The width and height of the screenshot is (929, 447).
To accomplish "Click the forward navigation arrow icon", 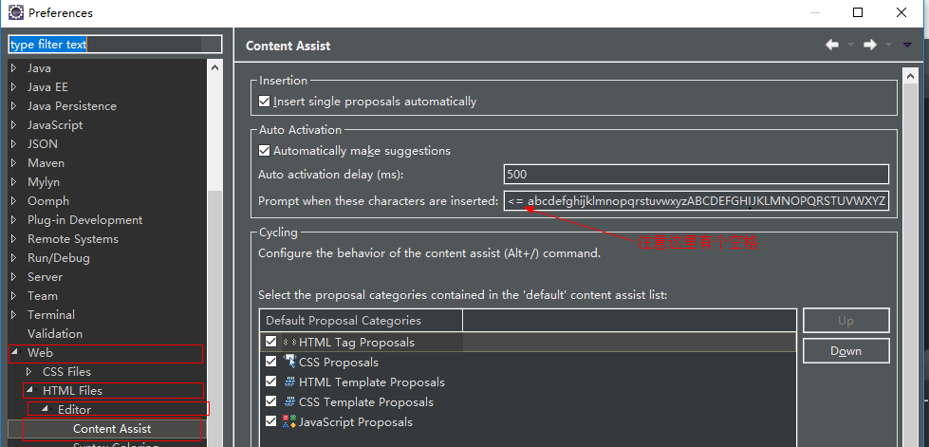I will click(x=869, y=45).
